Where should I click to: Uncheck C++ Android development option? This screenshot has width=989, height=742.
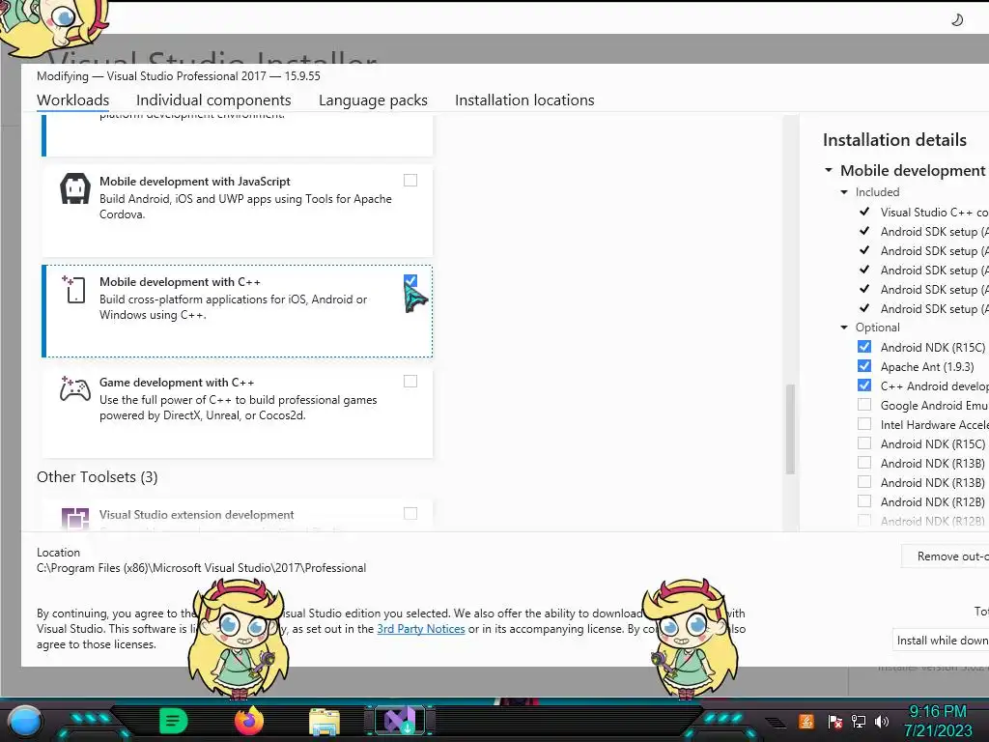[x=864, y=385]
